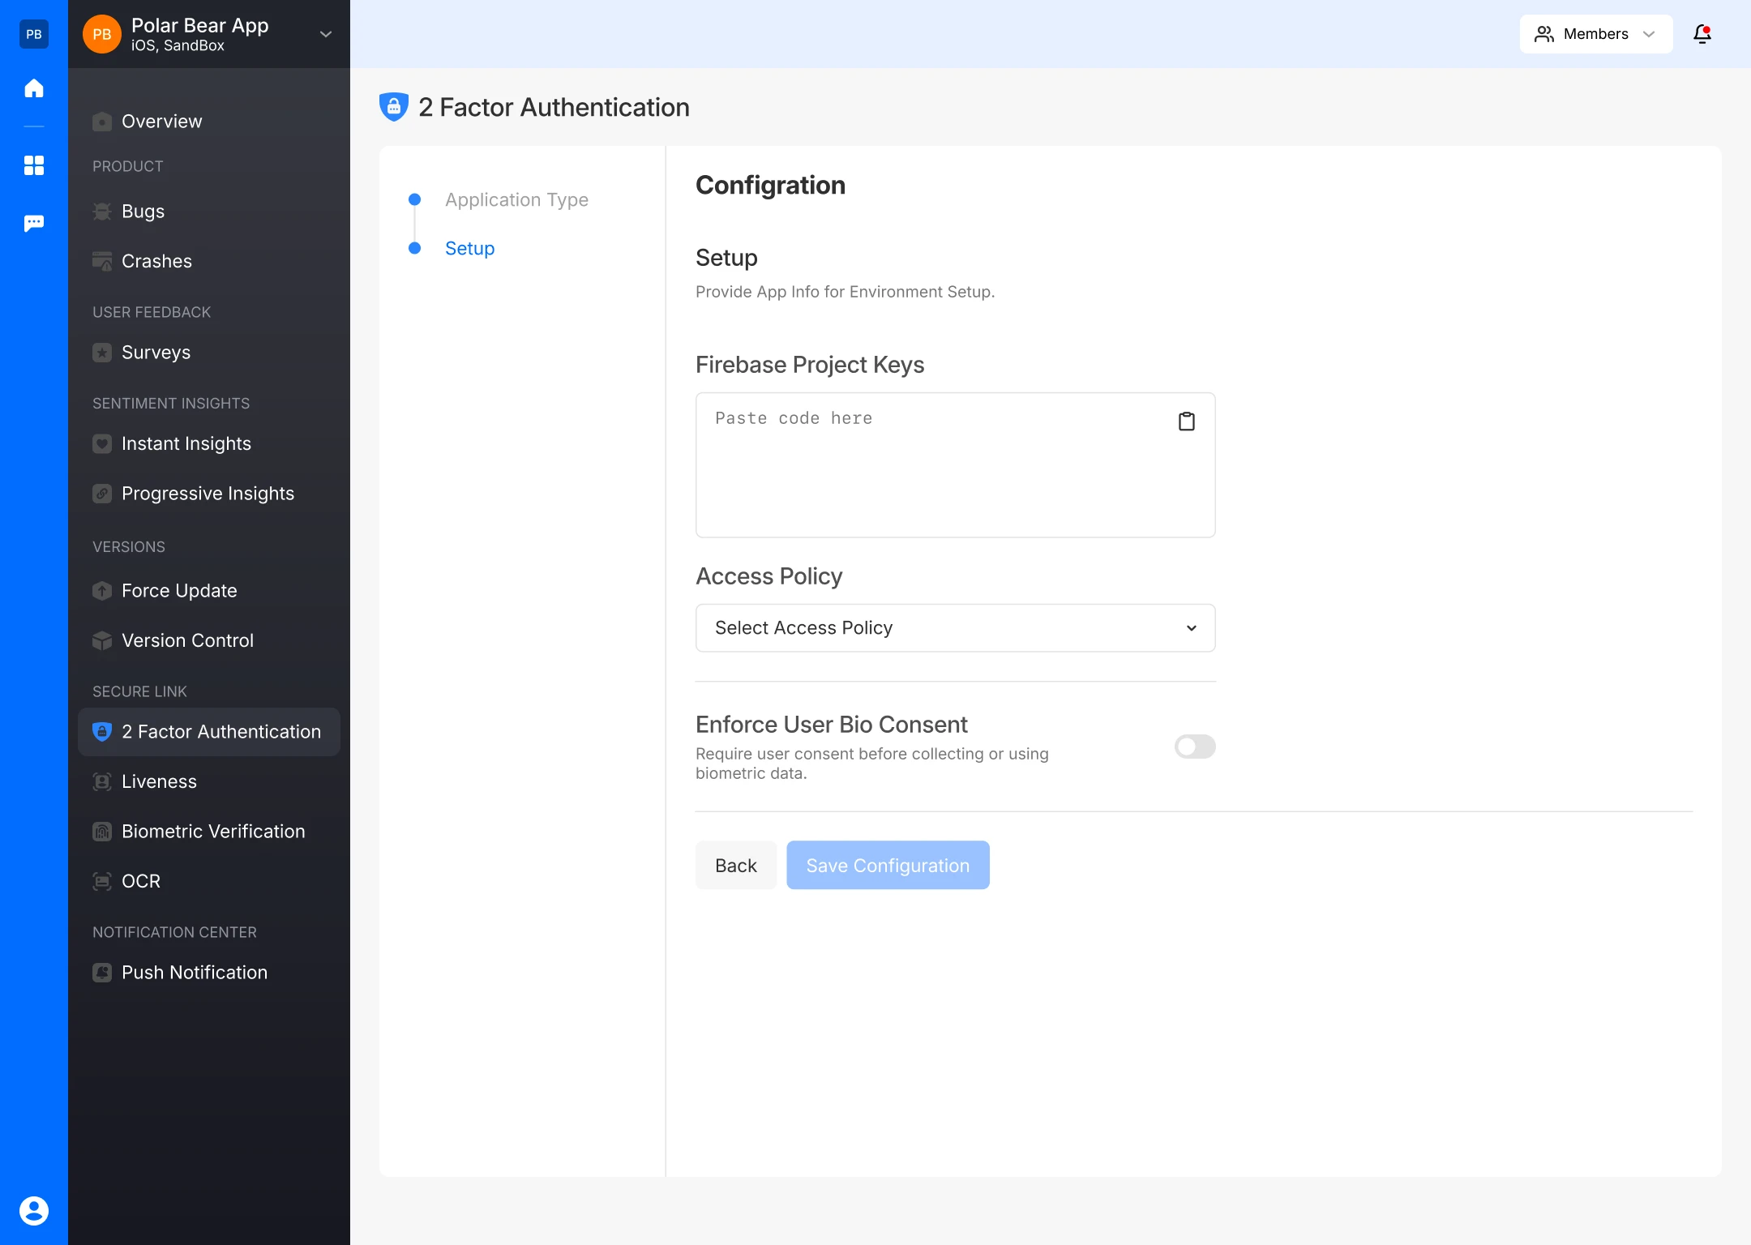Screen dimensions: 1751x1245
Task: Open Biometric Verification menu item
Action: (x=212, y=831)
